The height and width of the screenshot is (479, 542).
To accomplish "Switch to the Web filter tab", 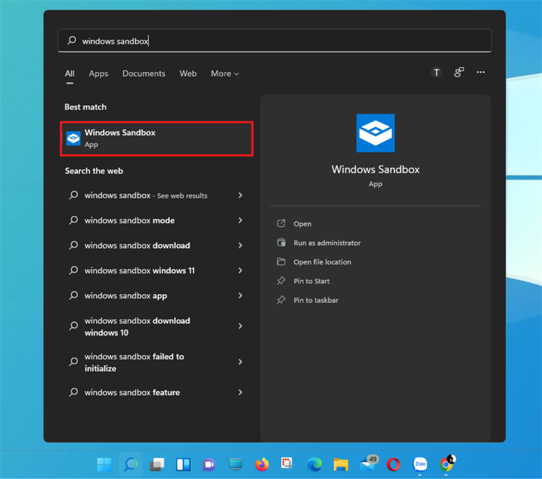I will pos(188,74).
